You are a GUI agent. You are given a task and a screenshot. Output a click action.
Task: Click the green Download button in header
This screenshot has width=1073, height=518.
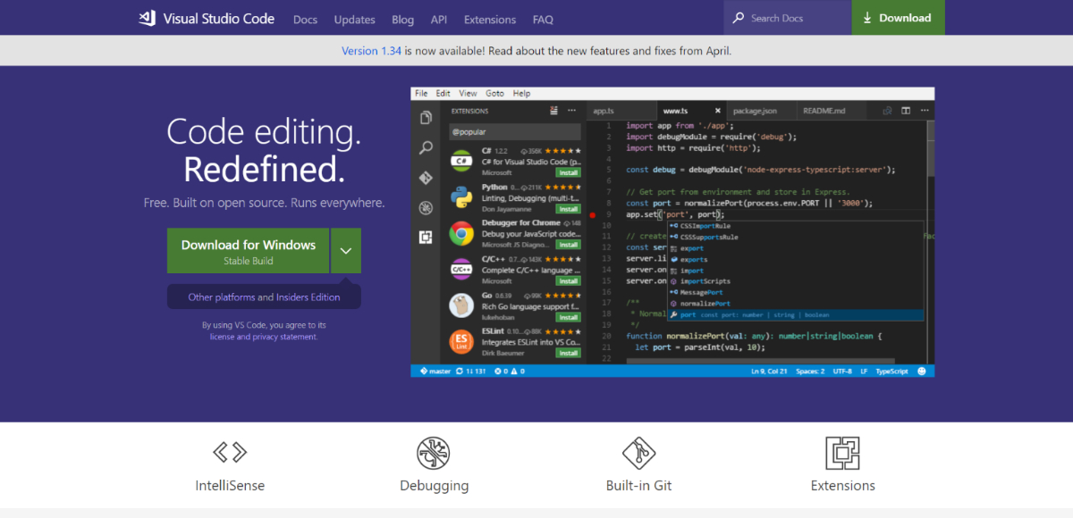click(x=897, y=18)
